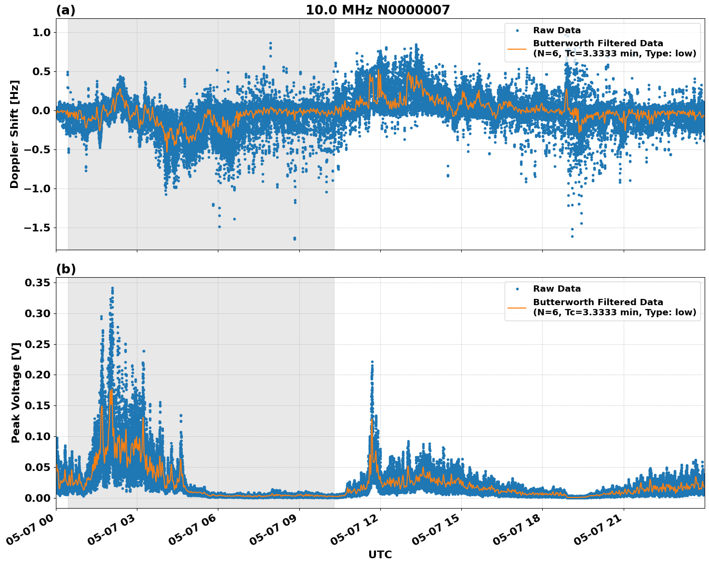Click "Raw Data" text in the lower legend
The image size is (709, 565).
(557, 289)
